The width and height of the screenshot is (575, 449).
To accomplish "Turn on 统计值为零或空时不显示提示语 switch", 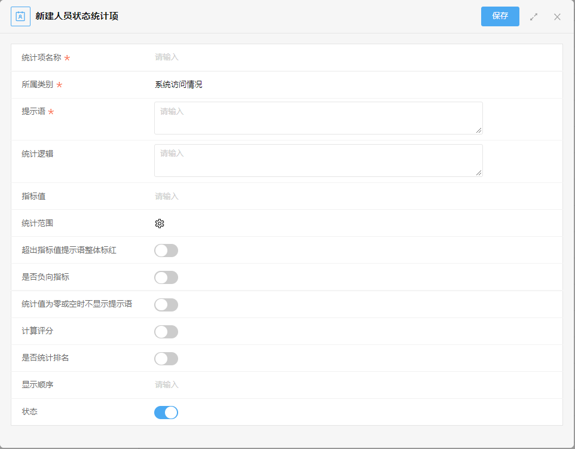I will (166, 304).
